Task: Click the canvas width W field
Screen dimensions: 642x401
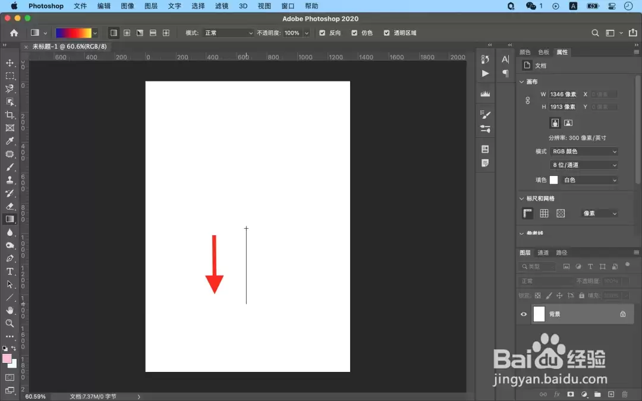Action: [x=563, y=94]
